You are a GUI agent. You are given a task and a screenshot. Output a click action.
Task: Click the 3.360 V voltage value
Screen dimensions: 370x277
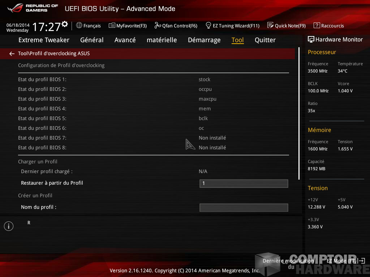tap(315, 227)
